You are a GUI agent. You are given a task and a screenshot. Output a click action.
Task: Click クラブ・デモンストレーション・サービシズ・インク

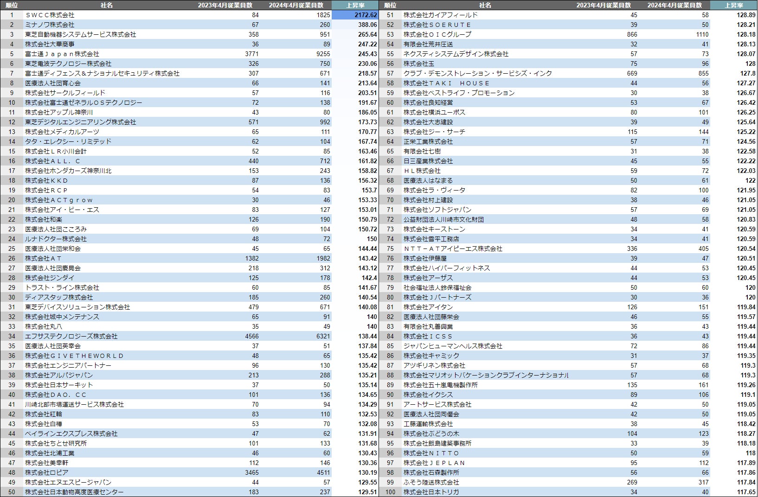click(478, 73)
